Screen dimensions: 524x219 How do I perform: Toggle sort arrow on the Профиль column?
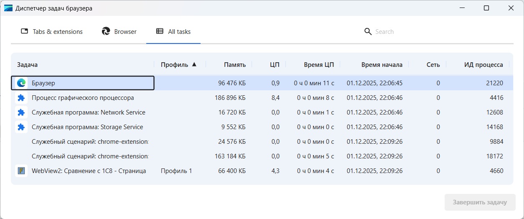(194, 64)
